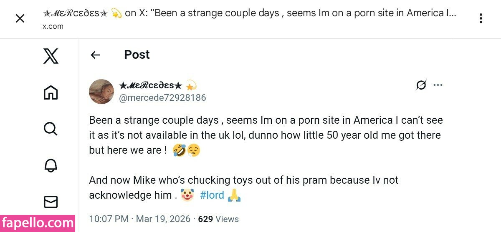Click the Post heading title
501x232 pixels.
(137, 55)
